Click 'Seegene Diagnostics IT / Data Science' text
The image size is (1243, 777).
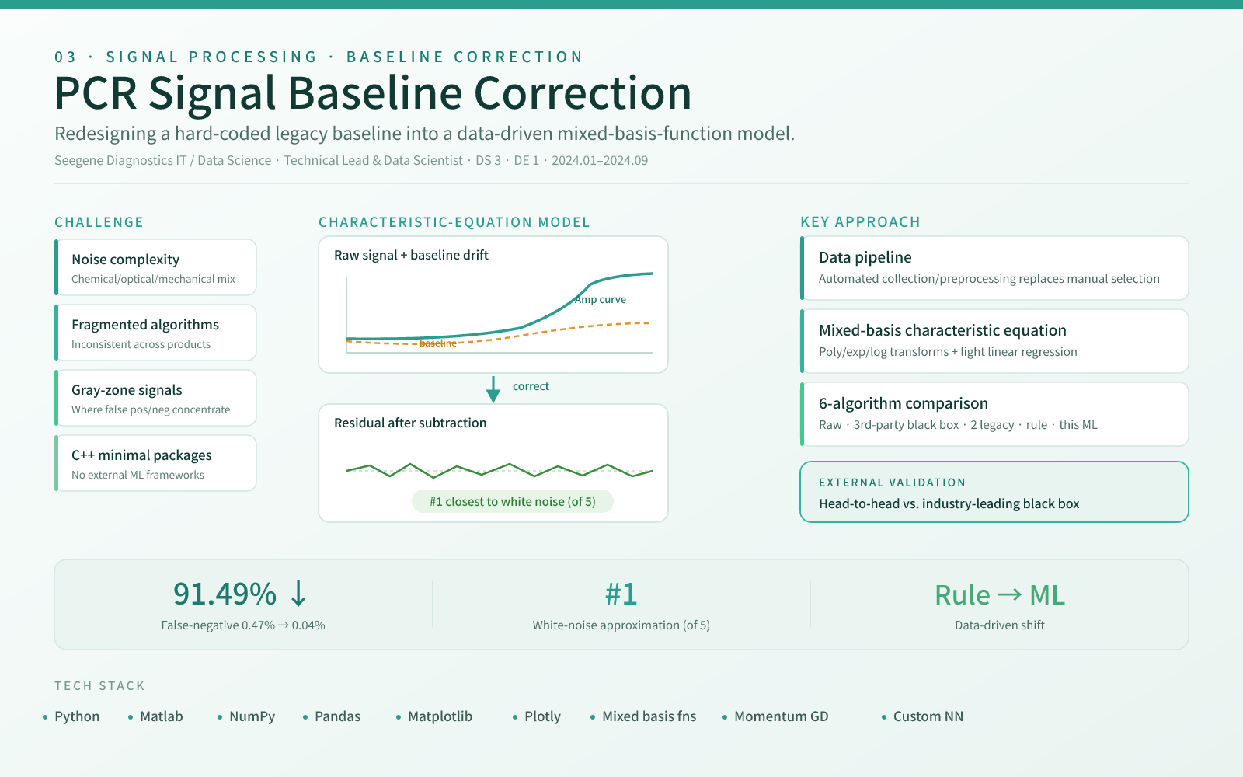[163, 160]
